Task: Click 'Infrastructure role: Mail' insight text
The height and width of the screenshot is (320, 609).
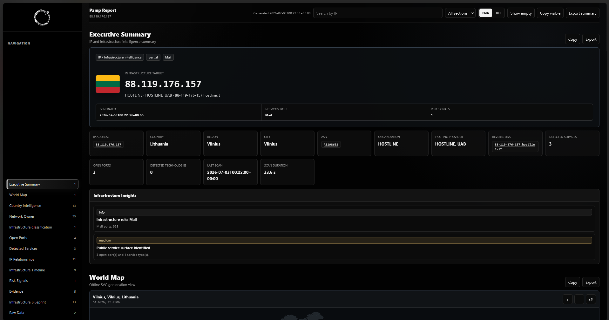Action: point(117,220)
